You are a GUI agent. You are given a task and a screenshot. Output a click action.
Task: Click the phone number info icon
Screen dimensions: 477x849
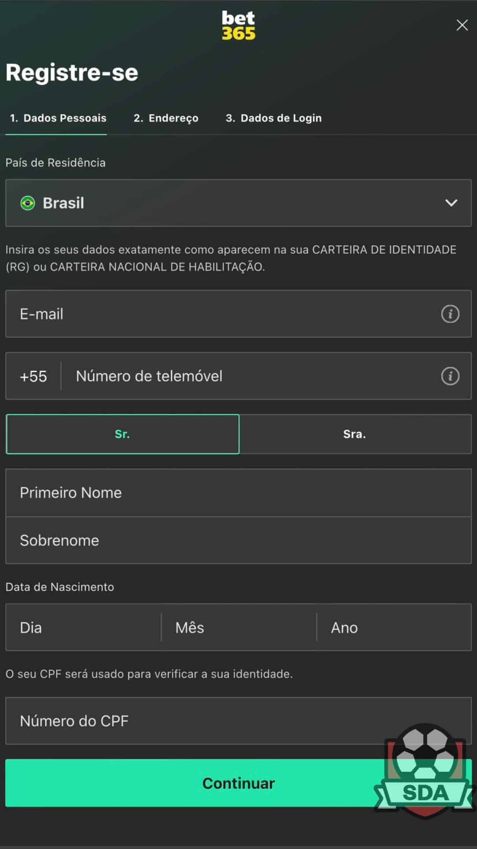[x=450, y=376]
